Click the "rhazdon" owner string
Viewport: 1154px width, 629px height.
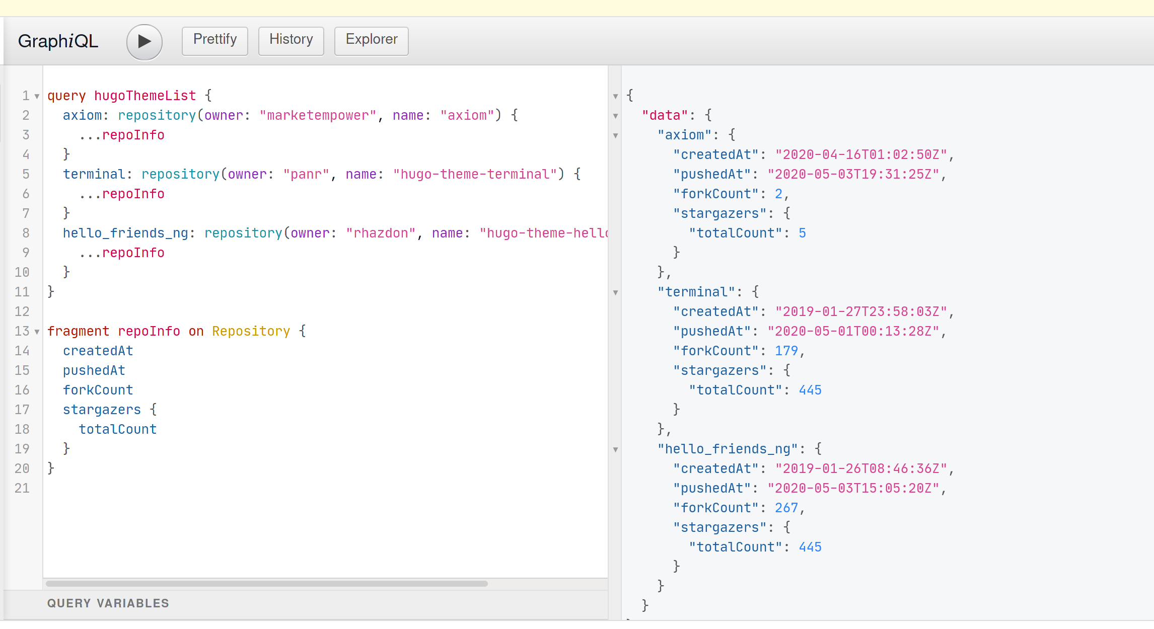tap(381, 233)
